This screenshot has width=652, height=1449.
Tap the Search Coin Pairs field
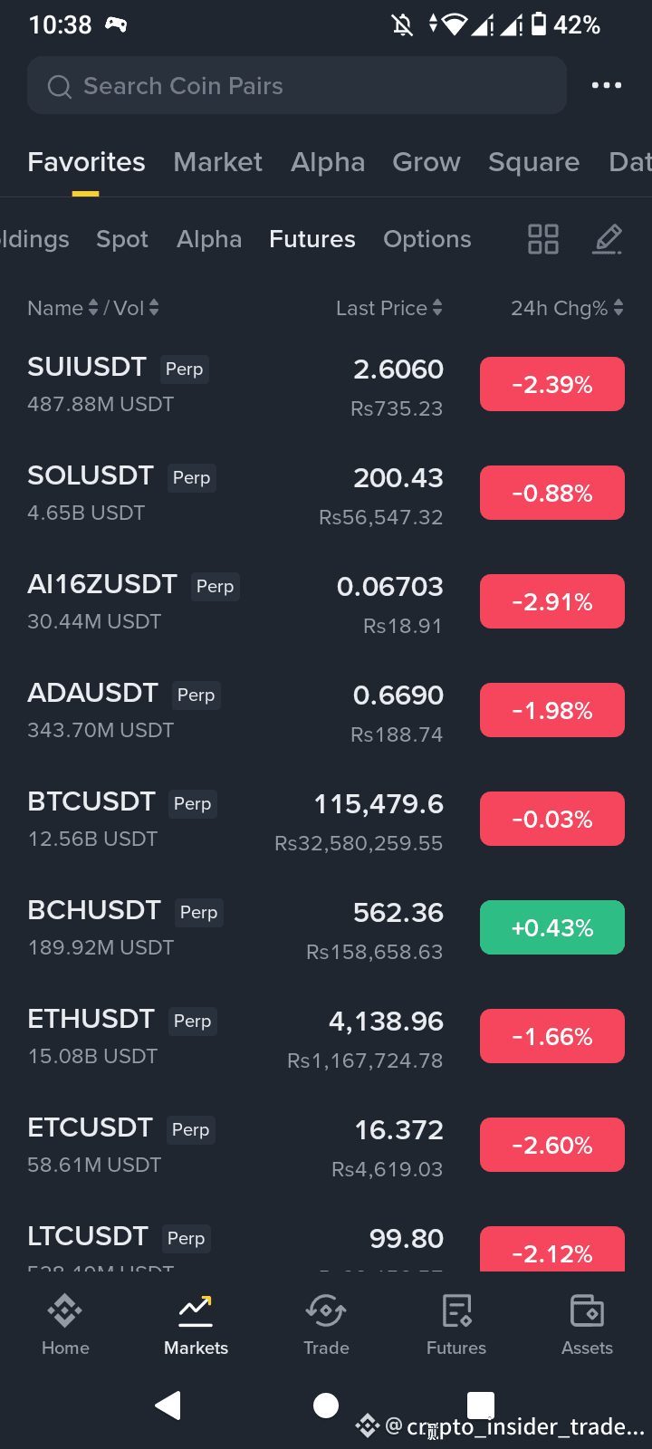point(297,85)
